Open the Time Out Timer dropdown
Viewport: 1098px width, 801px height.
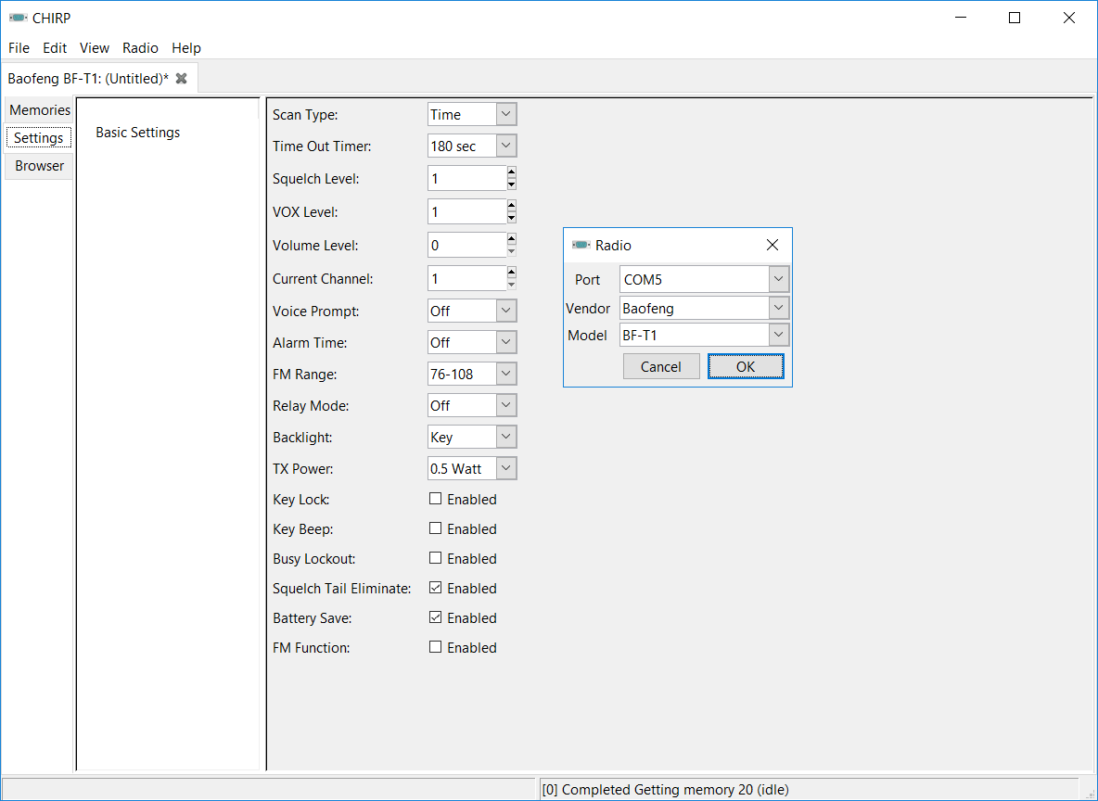(x=506, y=146)
